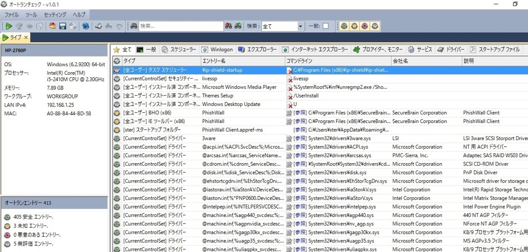Switch to the スケジューラー tab
The width and height of the screenshot is (528, 252).
click(179, 50)
